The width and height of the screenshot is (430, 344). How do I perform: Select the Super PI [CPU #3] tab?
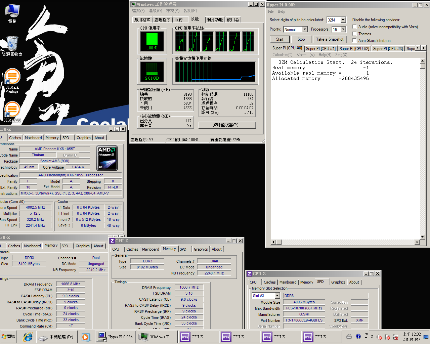click(x=388, y=49)
